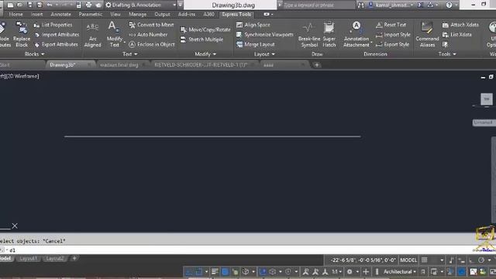Switch to the Layout1 tab
496x279 pixels.
pyautogui.click(x=28, y=258)
